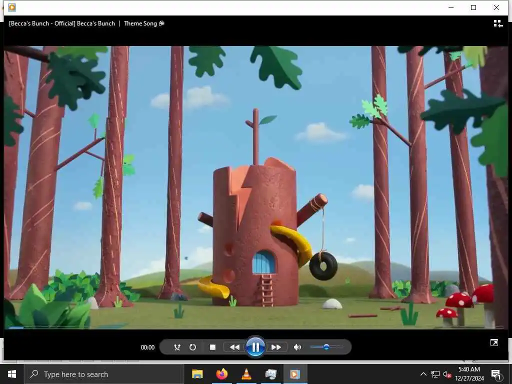Click the video frame showing the tree stump house
This screenshot has width=512, height=384.
256,187
